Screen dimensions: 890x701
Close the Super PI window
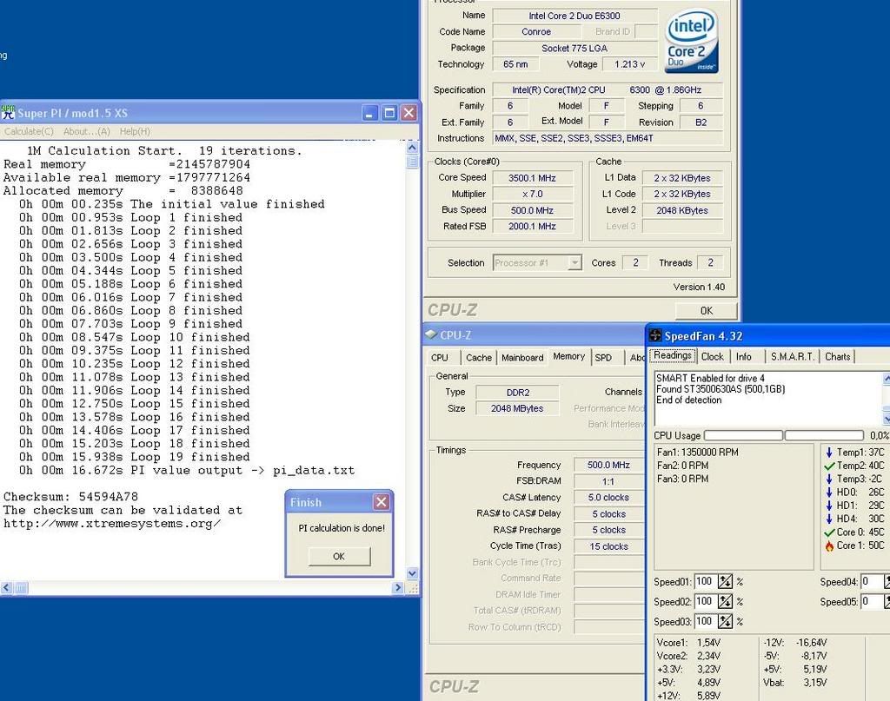408,113
